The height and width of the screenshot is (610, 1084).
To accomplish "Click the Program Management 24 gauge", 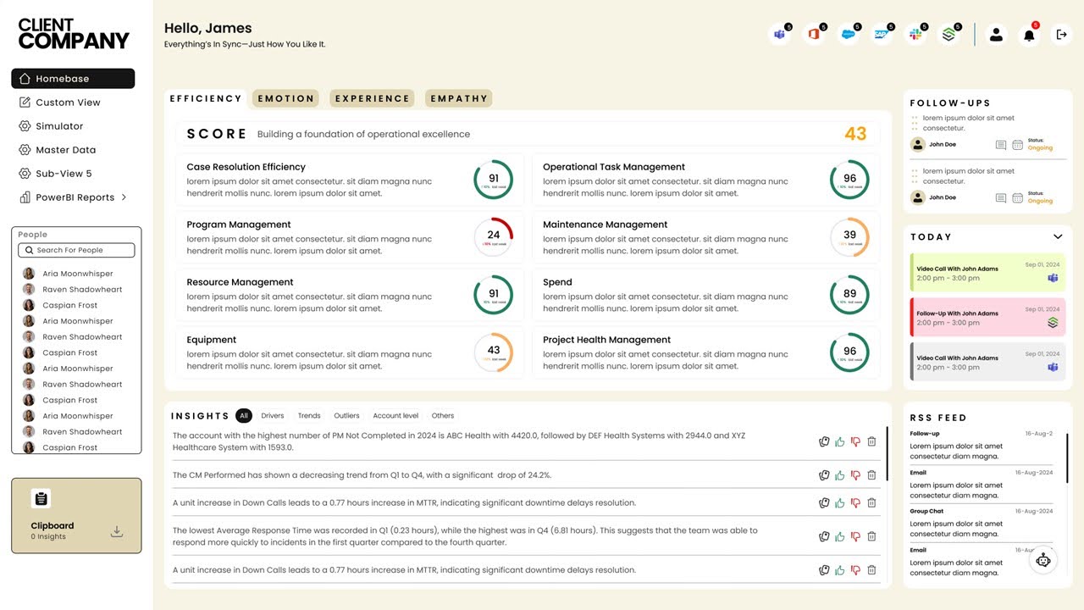I will click(x=494, y=237).
